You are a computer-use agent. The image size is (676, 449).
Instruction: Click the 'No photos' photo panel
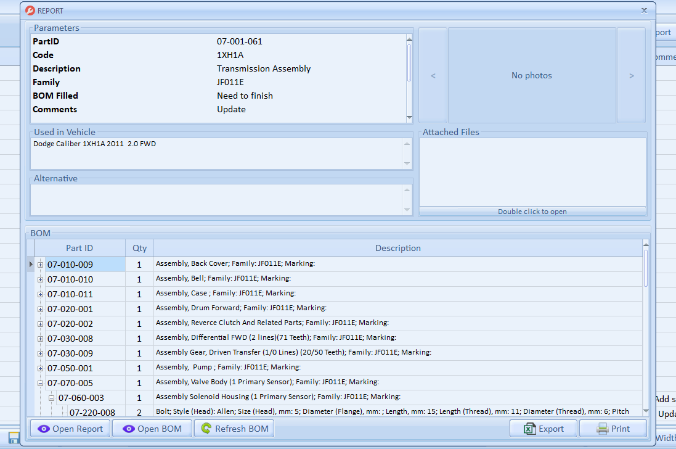click(x=532, y=75)
